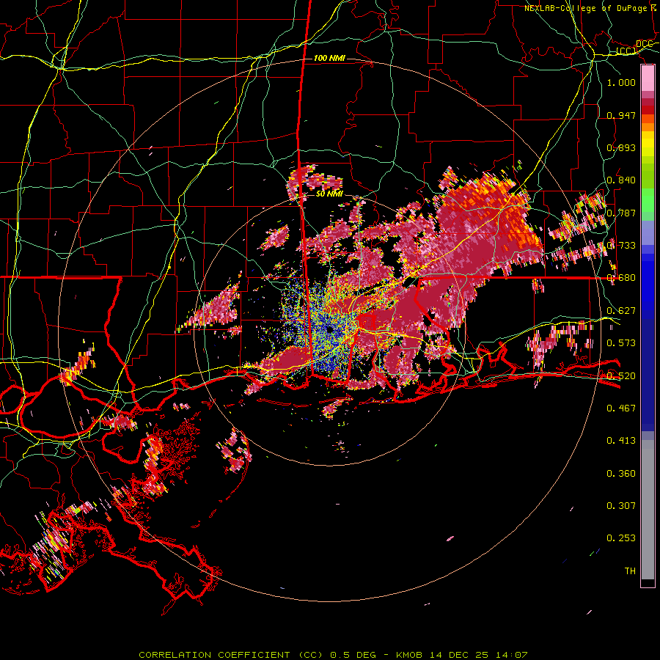
Task: Click the TH legend label
Action: (630, 571)
